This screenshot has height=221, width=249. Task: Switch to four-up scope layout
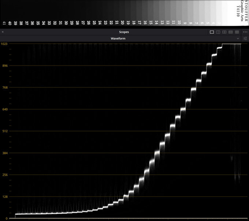224,32
